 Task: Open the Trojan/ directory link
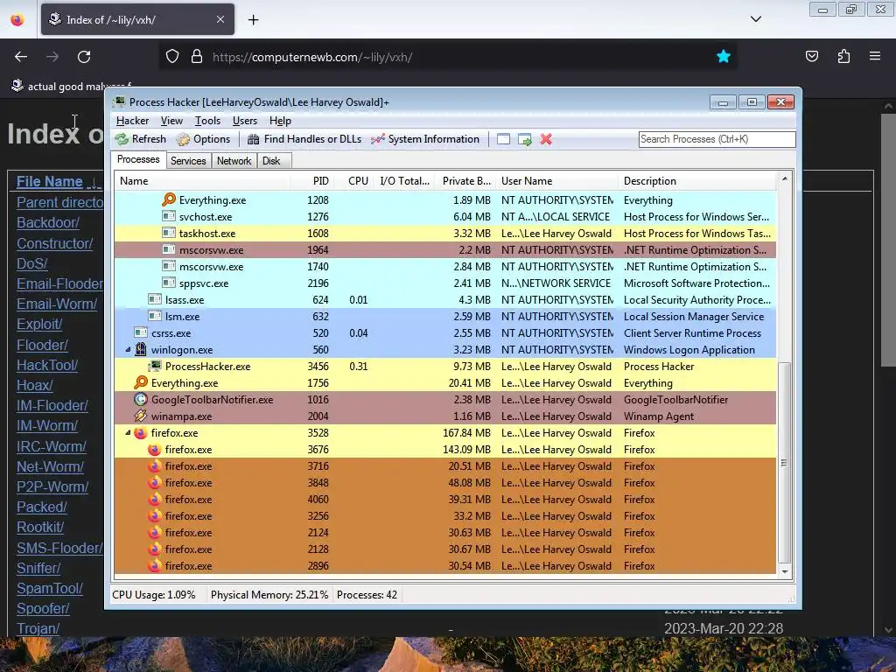38,628
